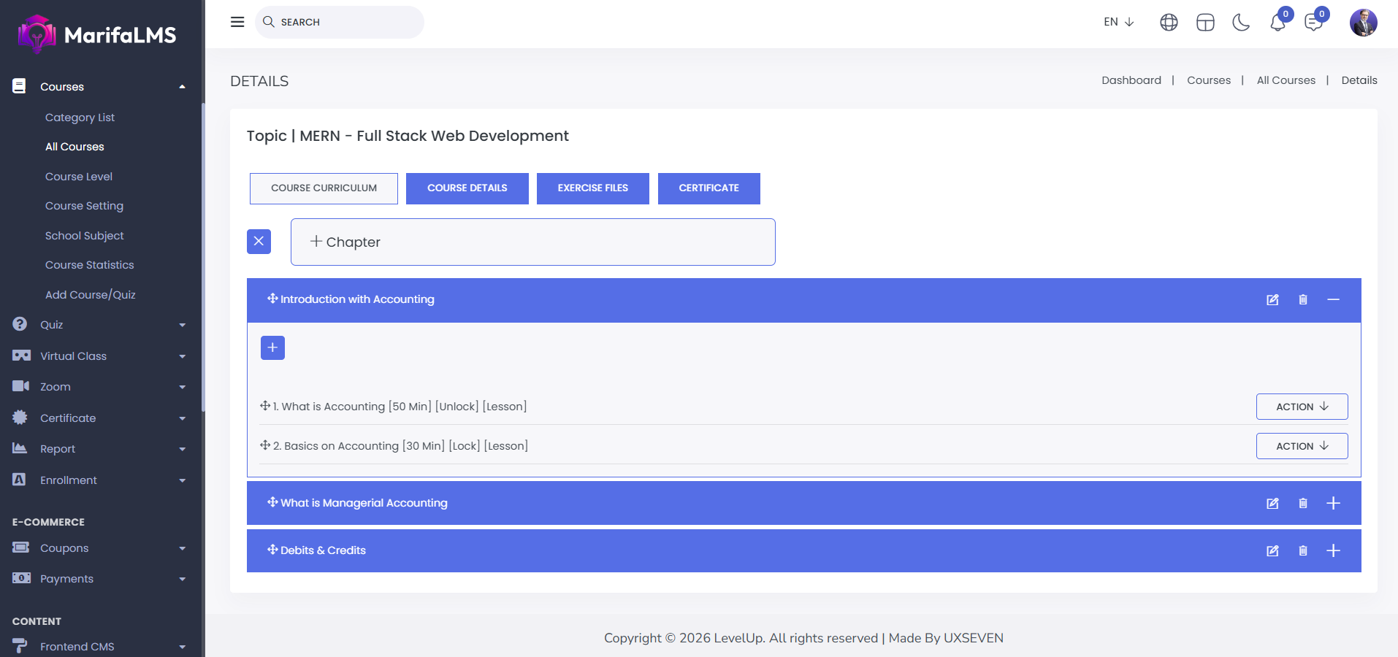Open Action dropdown for Basics on Accounting

point(1302,446)
